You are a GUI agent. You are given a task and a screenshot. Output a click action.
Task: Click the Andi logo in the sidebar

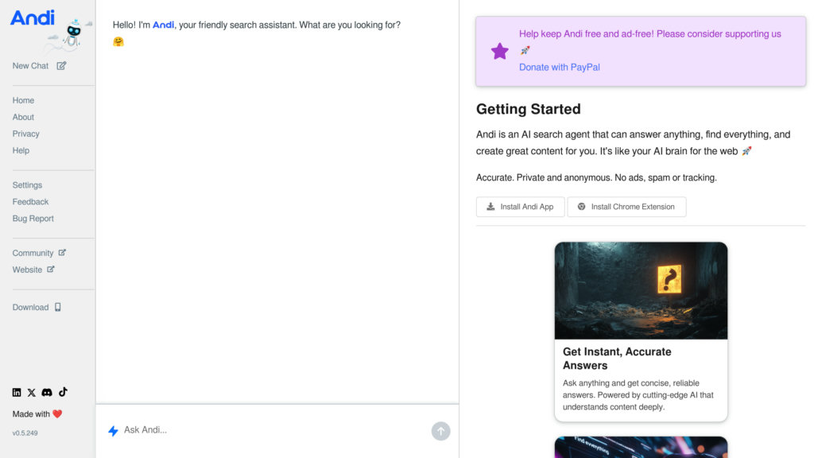32,17
